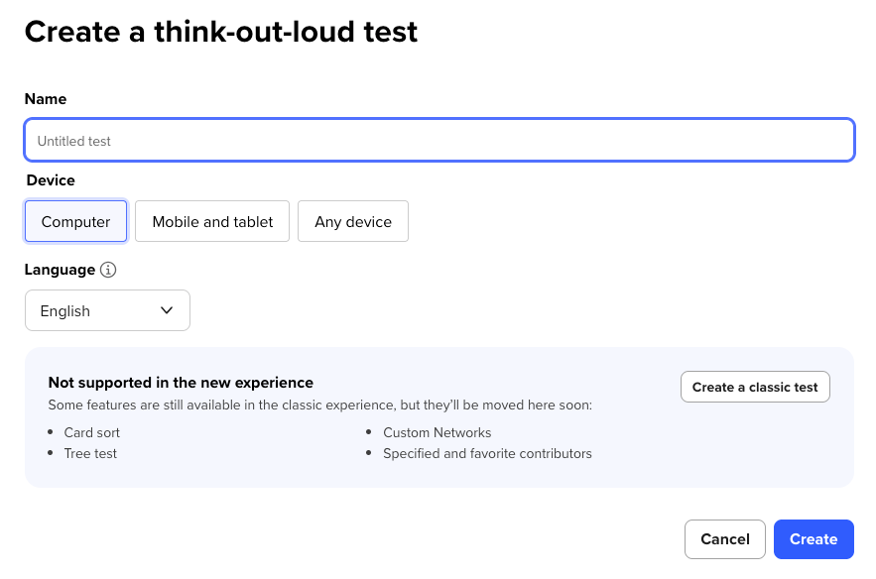Click the Name field label
The image size is (876, 579).
pyautogui.click(x=46, y=99)
